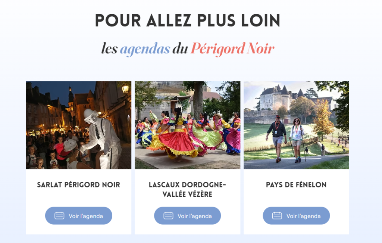Select the Pays de Fénelon title

point(296,185)
